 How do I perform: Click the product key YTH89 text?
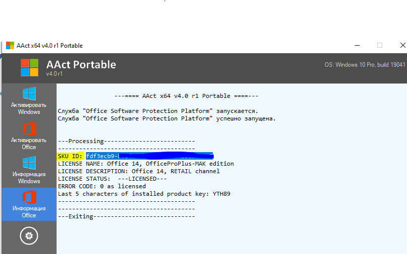221,194
